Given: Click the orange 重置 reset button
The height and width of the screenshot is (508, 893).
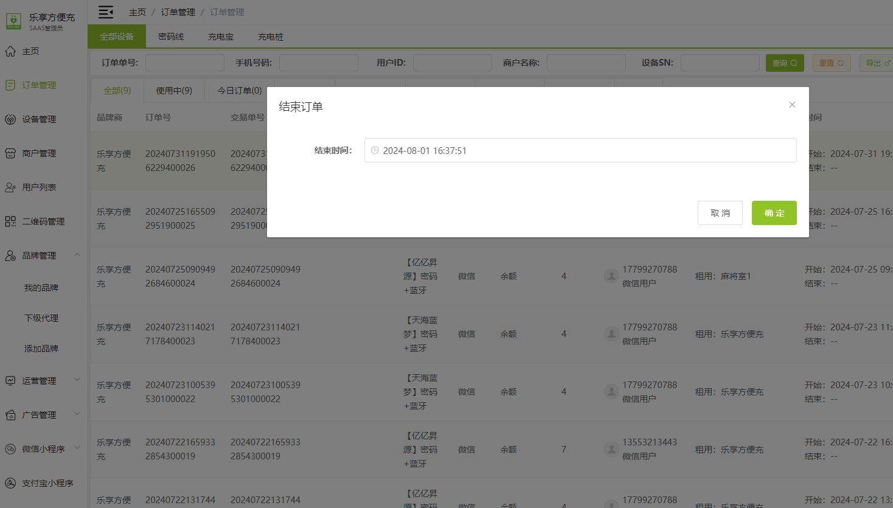Looking at the screenshot, I should click(x=832, y=63).
